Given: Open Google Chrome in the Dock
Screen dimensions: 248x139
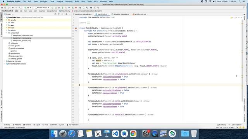Looking at the screenshot, I should 133,134.
